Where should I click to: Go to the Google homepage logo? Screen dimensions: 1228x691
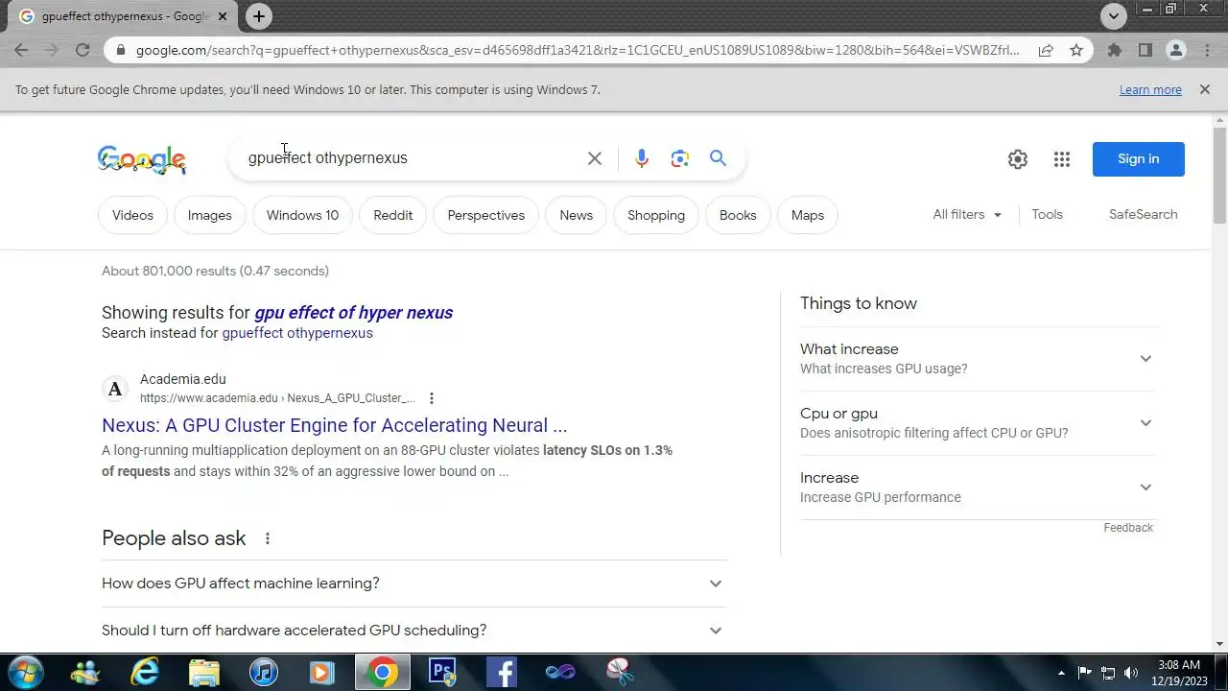(142, 160)
